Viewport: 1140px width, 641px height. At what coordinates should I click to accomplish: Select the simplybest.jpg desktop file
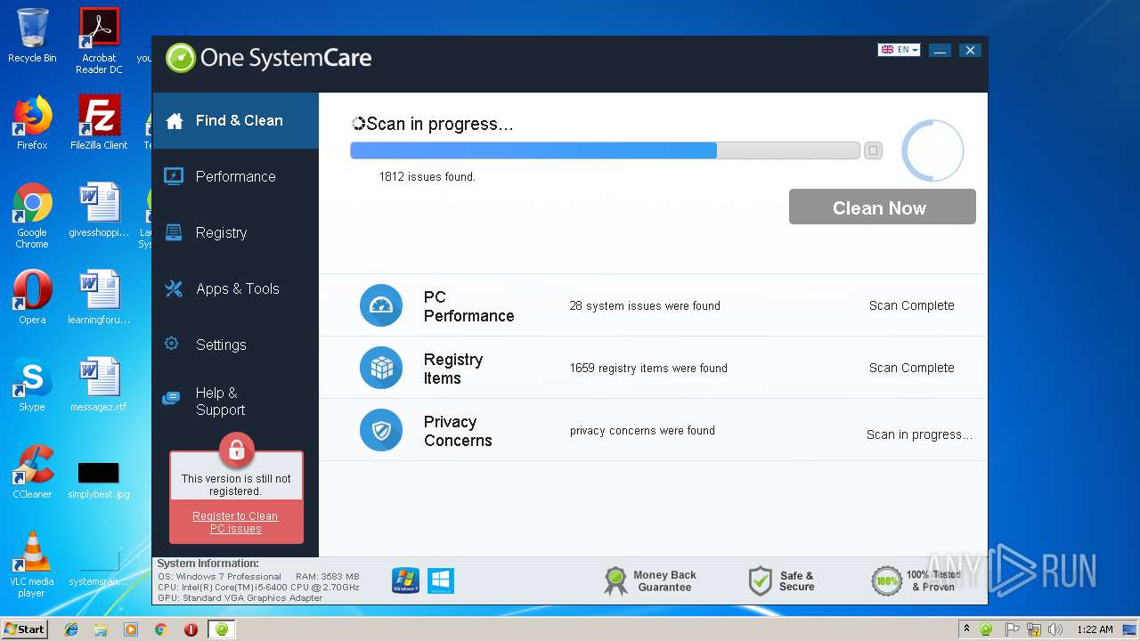(x=99, y=478)
